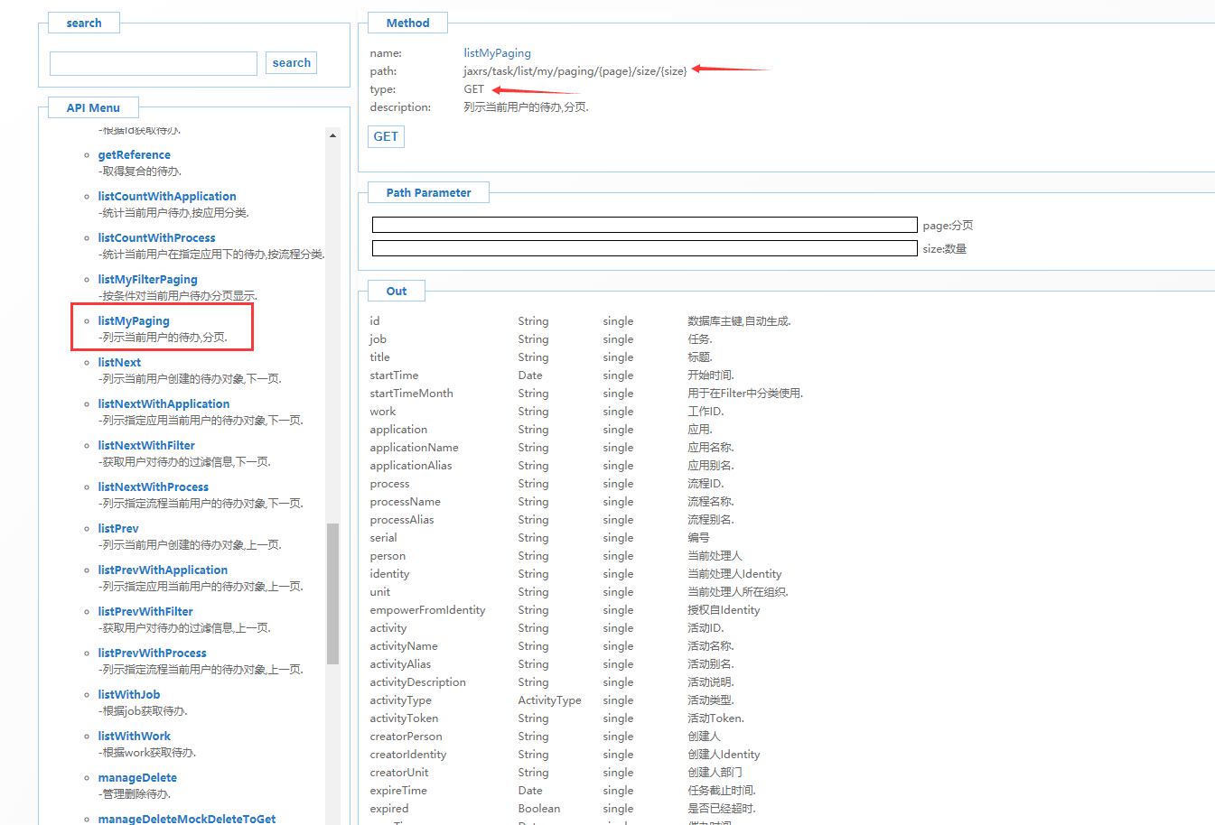The width and height of the screenshot is (1215, 825).
Task: Click the path value jaxrs/task/list/my/paging
Action: tap(575, 71)
